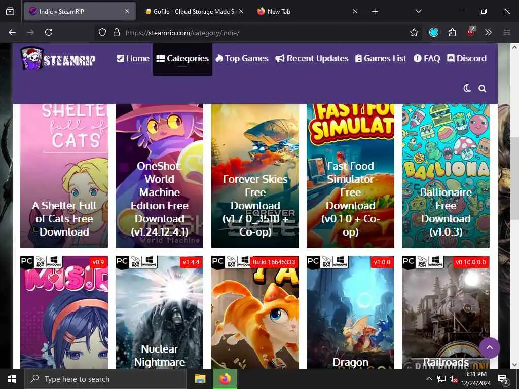Bookmark this page with the star icon

coord(414,32)
